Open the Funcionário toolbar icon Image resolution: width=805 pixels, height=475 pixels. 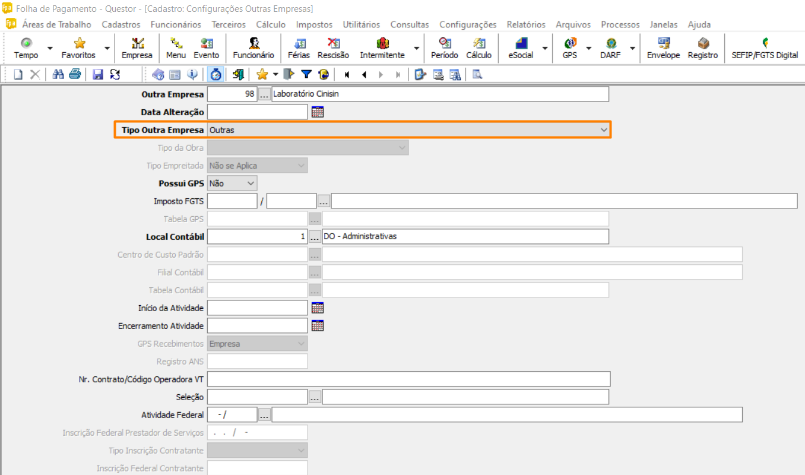click(253, 48)
